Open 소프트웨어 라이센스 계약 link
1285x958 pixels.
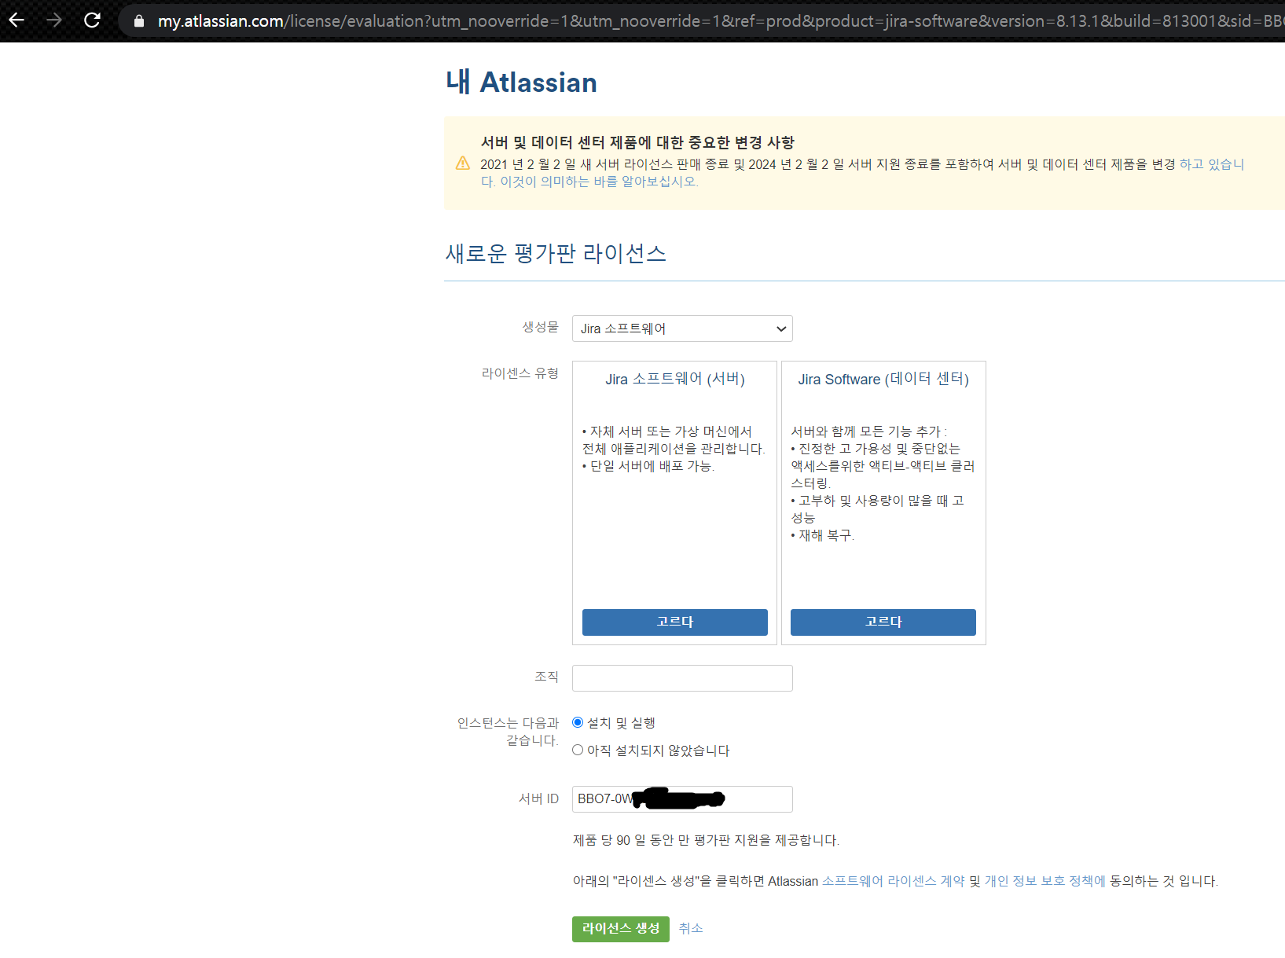click(x=893, y=882)
